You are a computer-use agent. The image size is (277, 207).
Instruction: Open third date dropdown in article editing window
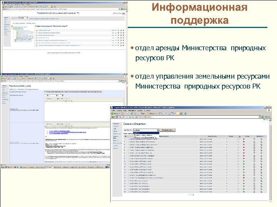61,95
